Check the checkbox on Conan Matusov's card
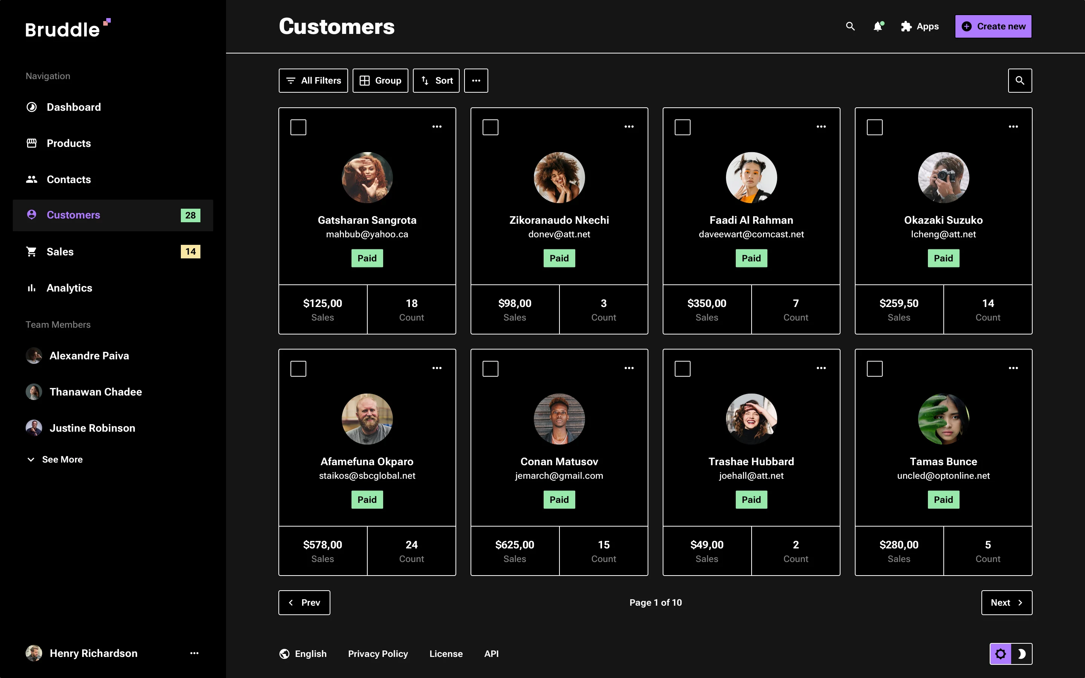 point(490,368)
